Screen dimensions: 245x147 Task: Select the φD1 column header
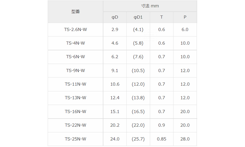point(138,17)
